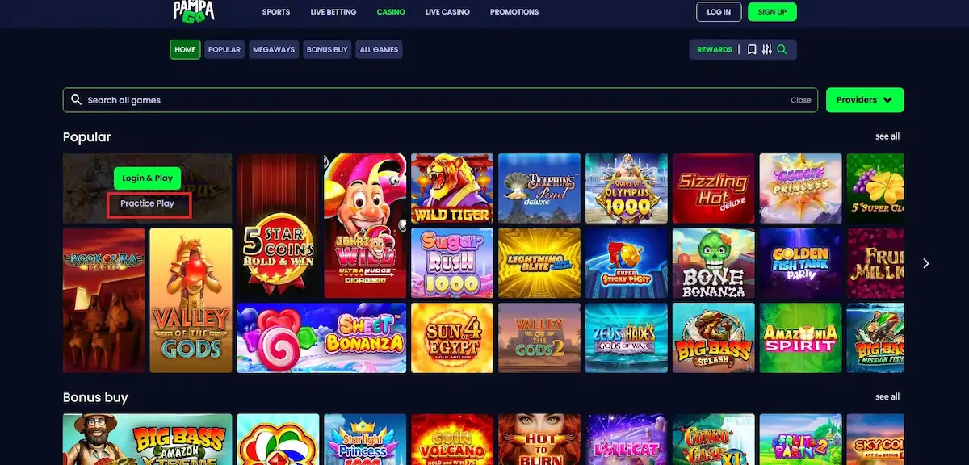This screenshot has width=969, height=465.
Task: Close the search games bar
Action: coord(800,100)
